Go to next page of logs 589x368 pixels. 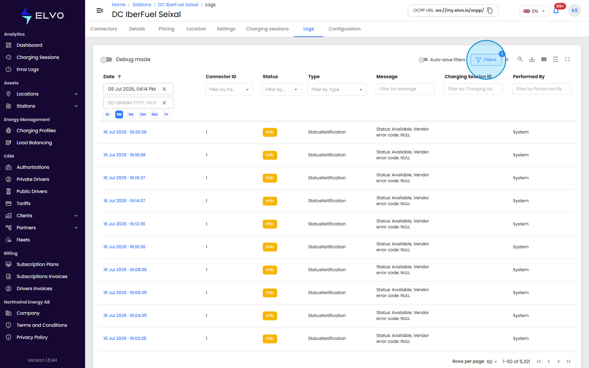click(558, 361)
